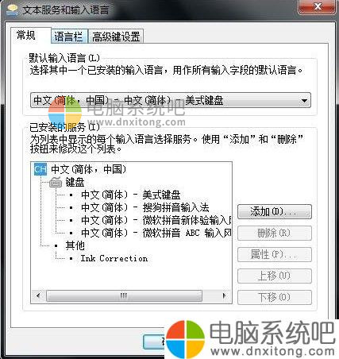
Task: Click the dialog title bar icon
Action: click(12, 10)
